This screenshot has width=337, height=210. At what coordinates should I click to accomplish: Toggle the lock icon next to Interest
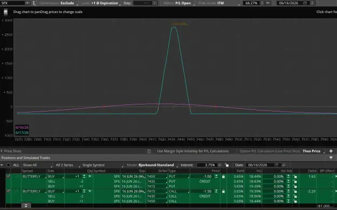227,165
